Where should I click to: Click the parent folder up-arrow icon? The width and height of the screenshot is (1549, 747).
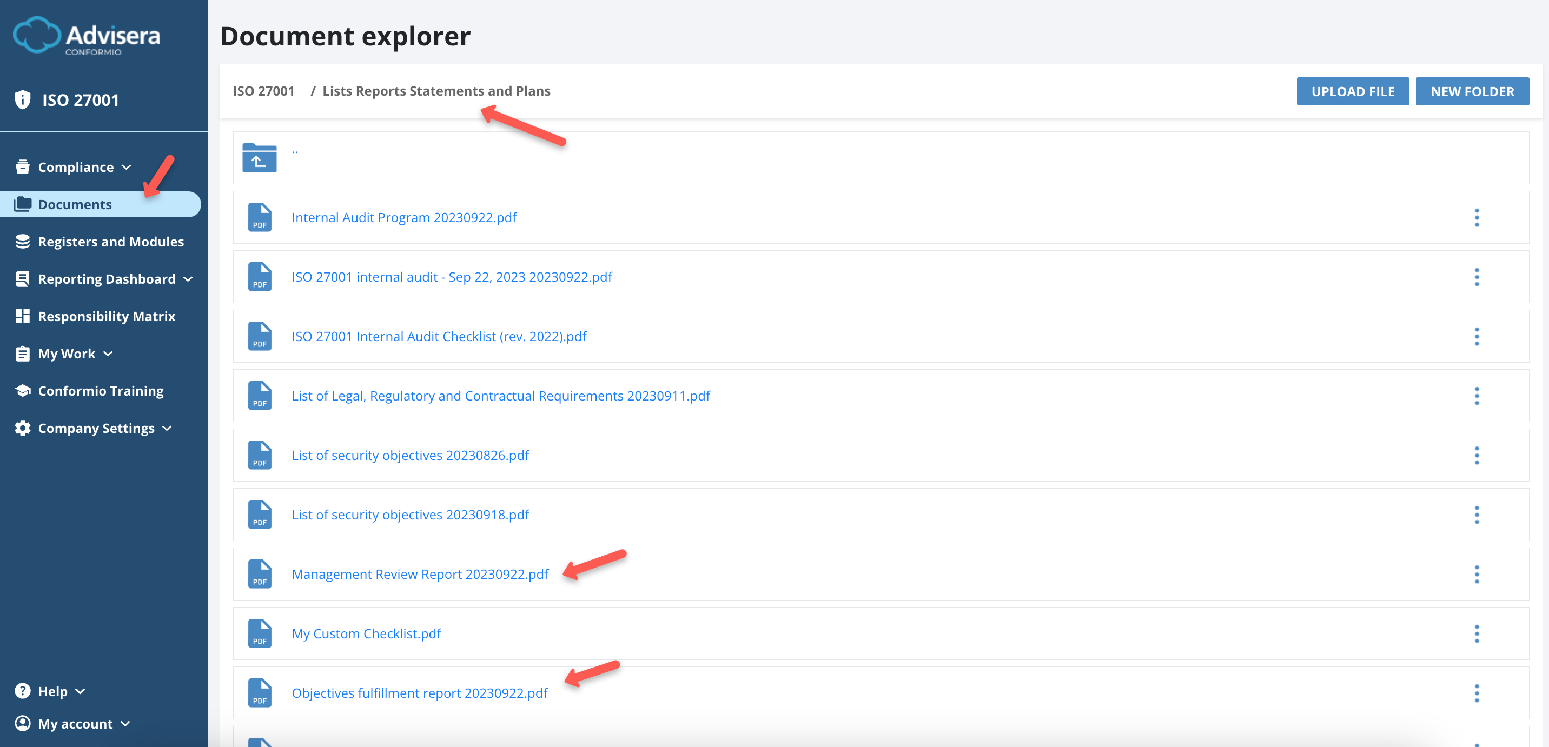(259, 157)
